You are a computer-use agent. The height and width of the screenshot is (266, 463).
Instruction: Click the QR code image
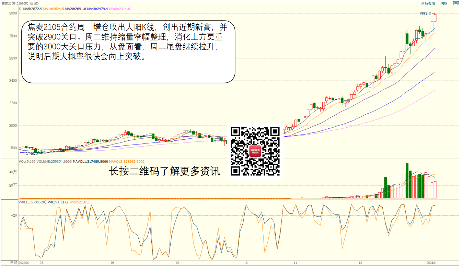tap(255, 151)
